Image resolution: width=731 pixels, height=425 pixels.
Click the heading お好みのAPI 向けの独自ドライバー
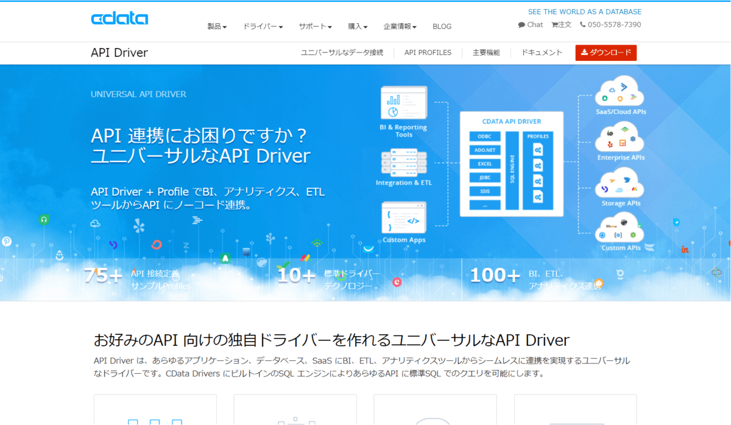(331, 340)
